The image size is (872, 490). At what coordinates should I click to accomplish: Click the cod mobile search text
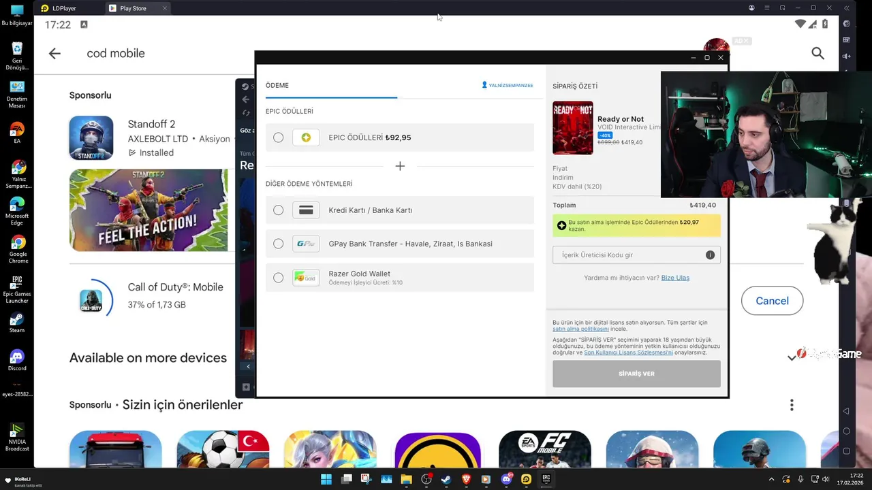[x=116, y=53]
